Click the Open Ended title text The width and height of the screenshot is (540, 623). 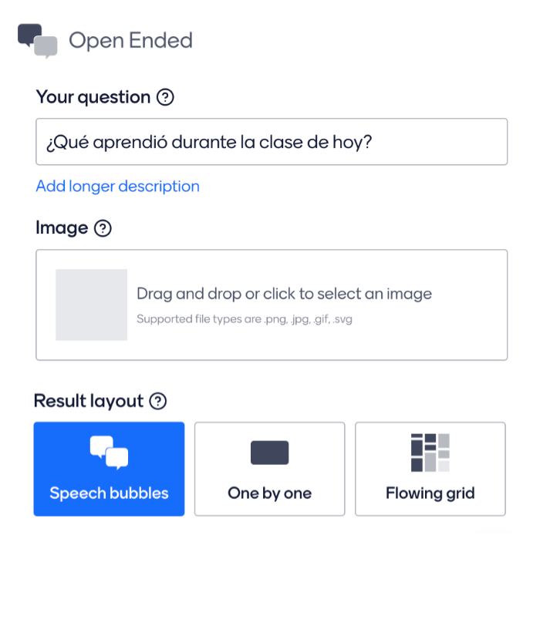[x=131, y=41]
